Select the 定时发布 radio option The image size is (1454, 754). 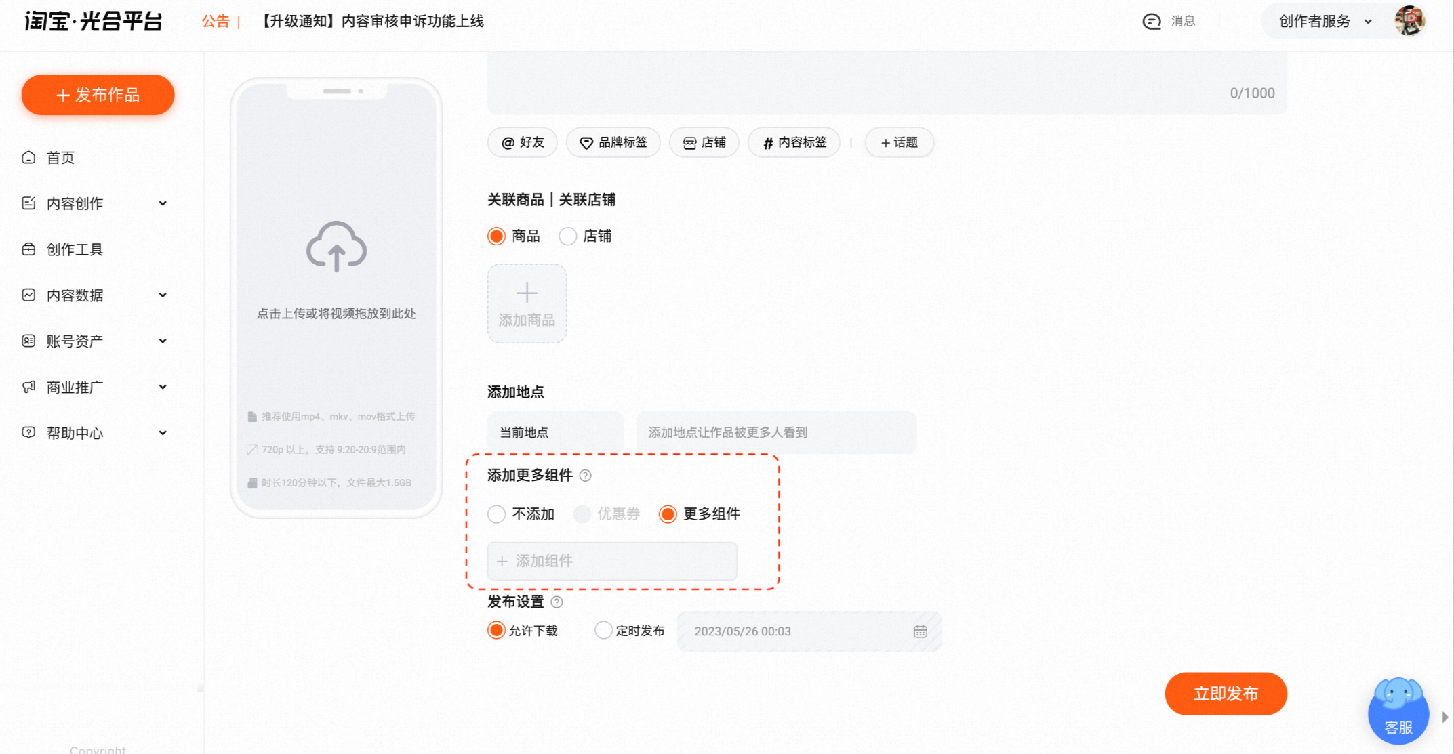coord(630,631)
